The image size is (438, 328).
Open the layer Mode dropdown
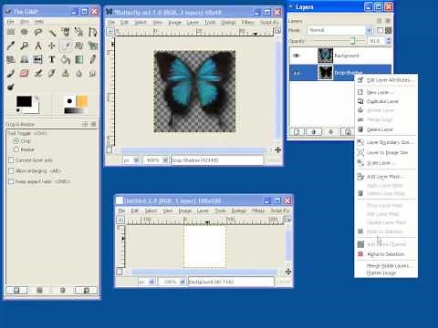(339, 30)
